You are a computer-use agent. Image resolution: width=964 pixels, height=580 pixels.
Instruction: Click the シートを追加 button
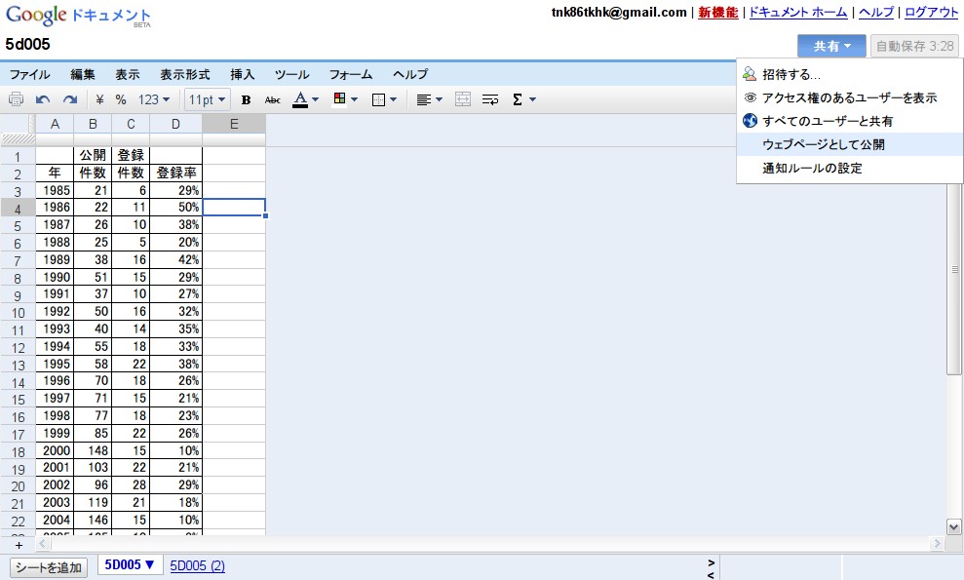(x=48, y=565)
